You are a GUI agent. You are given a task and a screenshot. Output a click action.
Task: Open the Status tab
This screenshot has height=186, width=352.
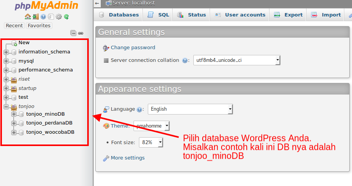[x=191, y=15]
